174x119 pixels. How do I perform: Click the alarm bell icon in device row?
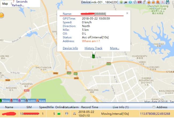coord(74,113)
